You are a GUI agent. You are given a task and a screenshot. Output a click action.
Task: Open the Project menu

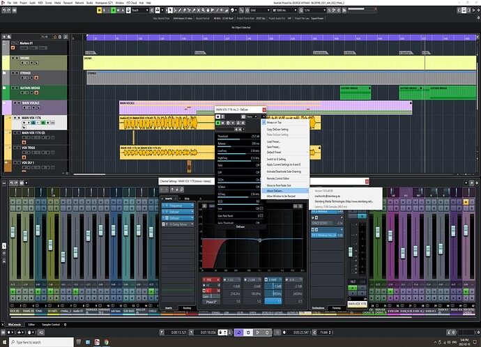click(23, 3)
